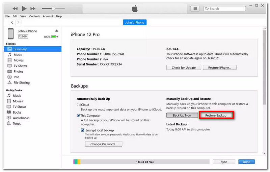270x172 pixels.
Task: Open the Help menu
Action: point(59,16)
